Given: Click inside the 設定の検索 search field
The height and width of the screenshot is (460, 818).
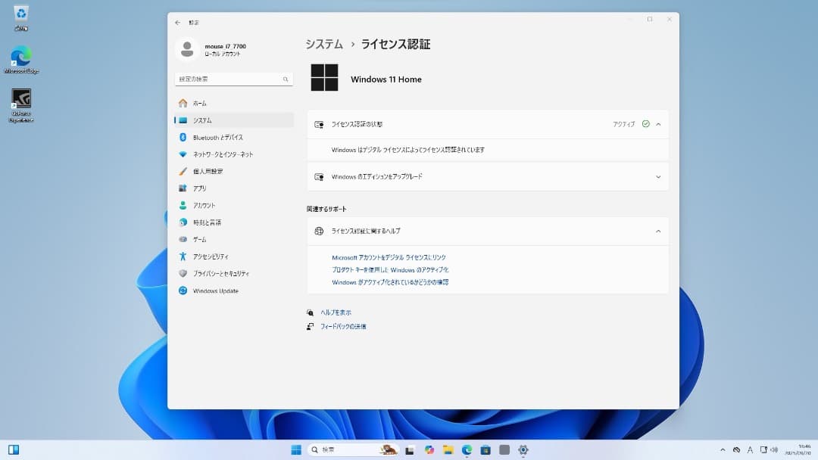Looking at the screenshot, I should click(227, 78).
